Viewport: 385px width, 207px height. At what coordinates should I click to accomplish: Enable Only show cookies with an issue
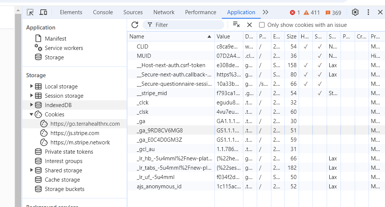tap(262, 25)
